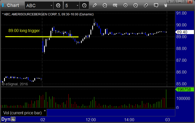Click the 90.00 price axis label
This screenshot has height=123, width=195.
[x=181, y=25]
